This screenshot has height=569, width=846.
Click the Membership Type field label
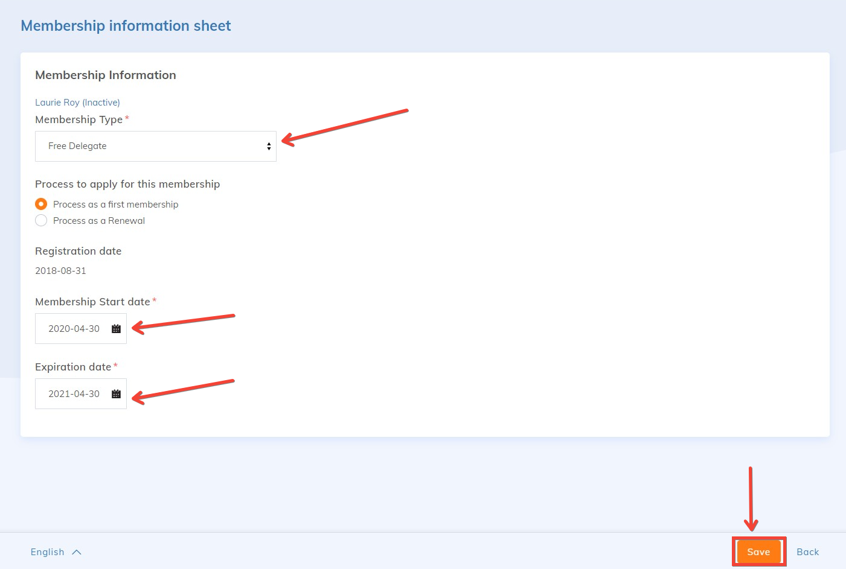point(79,119)
